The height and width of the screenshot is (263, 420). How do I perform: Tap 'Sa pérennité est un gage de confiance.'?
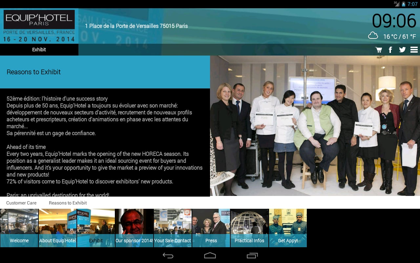51,133
